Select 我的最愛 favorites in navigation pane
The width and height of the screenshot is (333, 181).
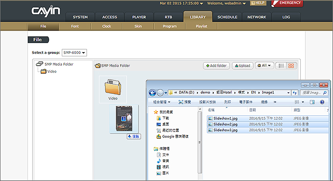[163, 112]
